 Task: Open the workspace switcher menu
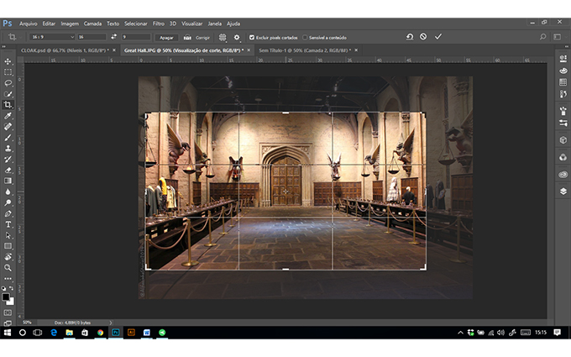click(x=558, y=37)
